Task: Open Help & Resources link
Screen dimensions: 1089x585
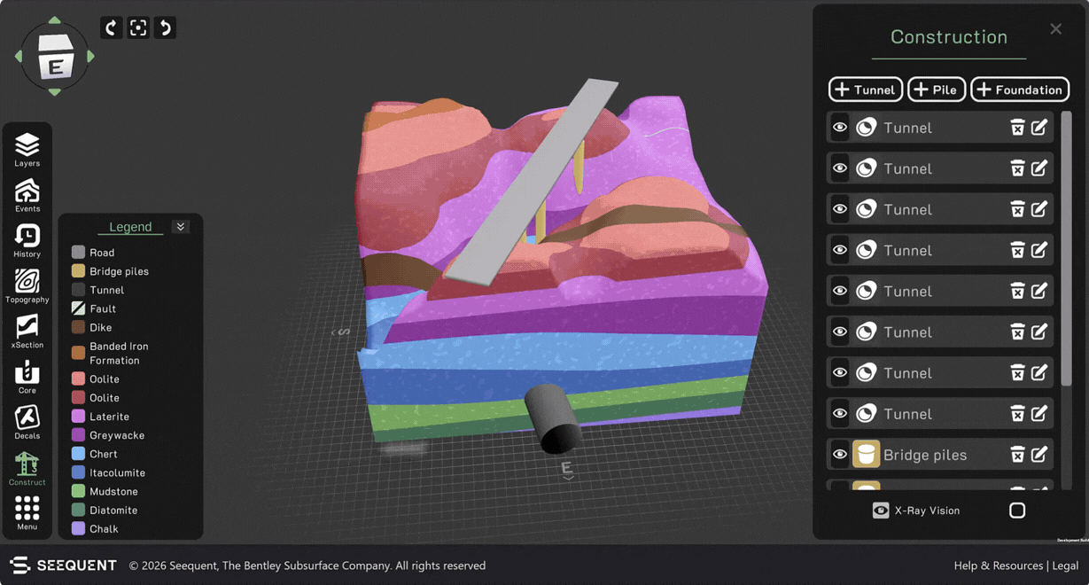Action: pyautogui.click(x=999, y=565)
